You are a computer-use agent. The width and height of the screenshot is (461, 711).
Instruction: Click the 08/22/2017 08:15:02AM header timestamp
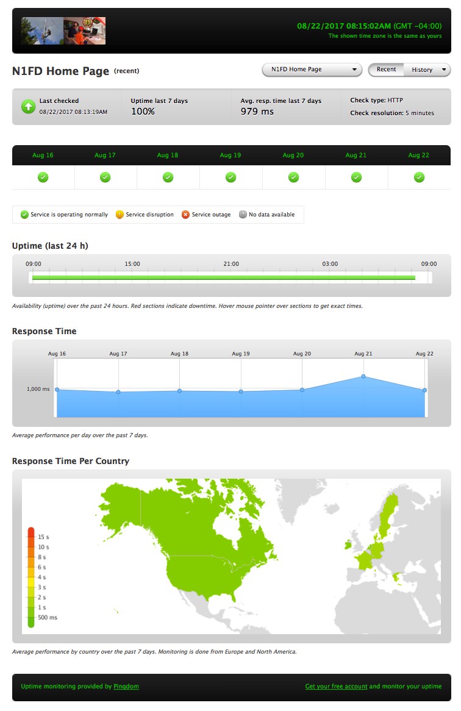point(343,26)
